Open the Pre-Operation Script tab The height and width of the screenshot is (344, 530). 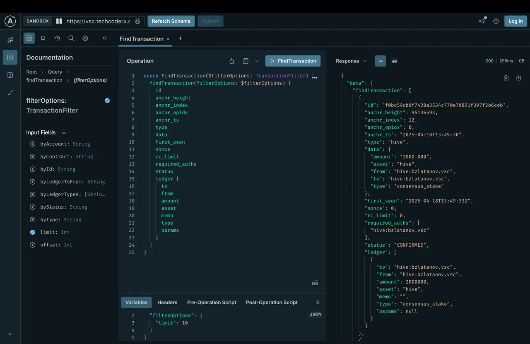[x=212, y=302]
